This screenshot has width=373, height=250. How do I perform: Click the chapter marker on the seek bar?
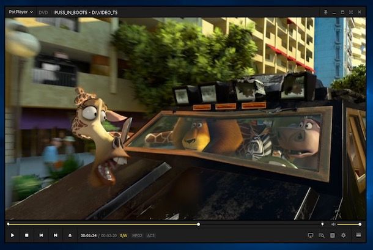pos(322,224)
